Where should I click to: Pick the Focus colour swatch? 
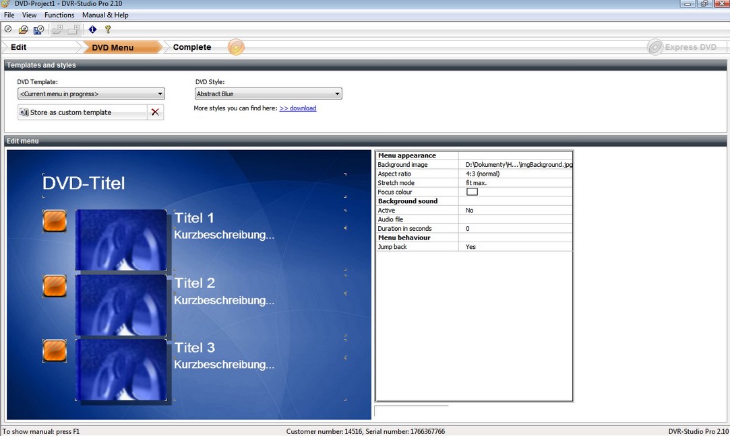(x=472, y=192)
